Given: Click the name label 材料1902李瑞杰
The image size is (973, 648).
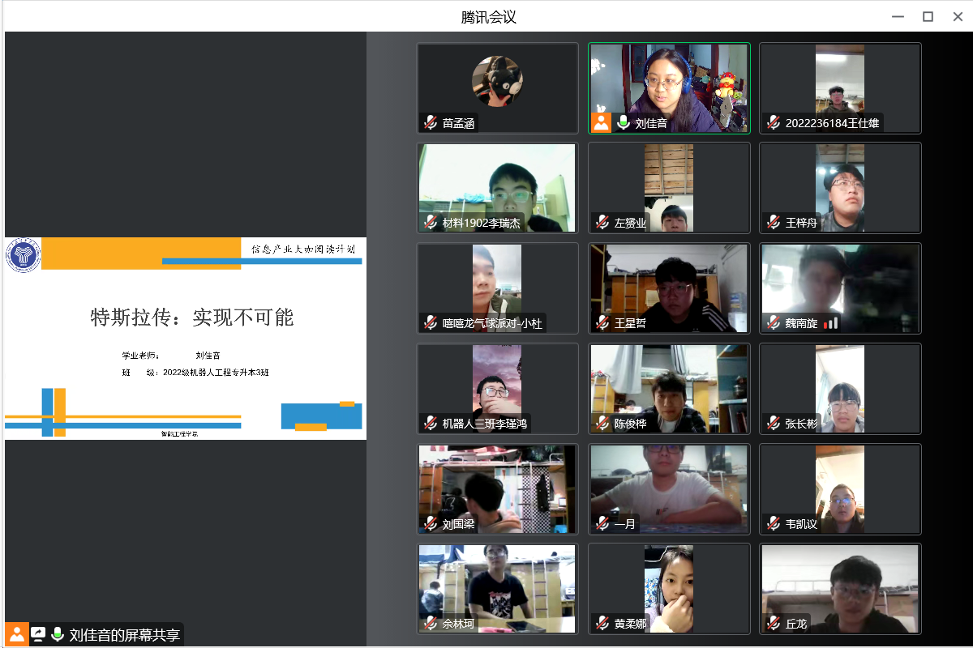Looking at the screenshot, I should pos(482,223).
